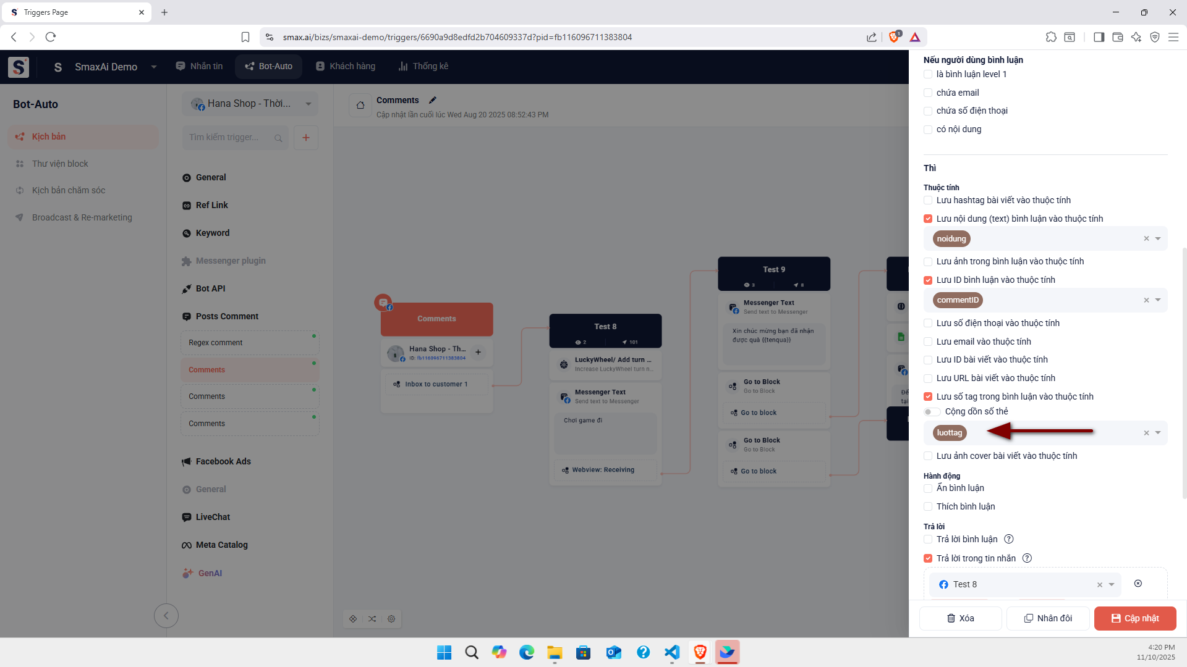Enable the 'chứa email' checkbox
Image resolution: width=1187 pixels, height=667 pixels.
pos(928,93)
